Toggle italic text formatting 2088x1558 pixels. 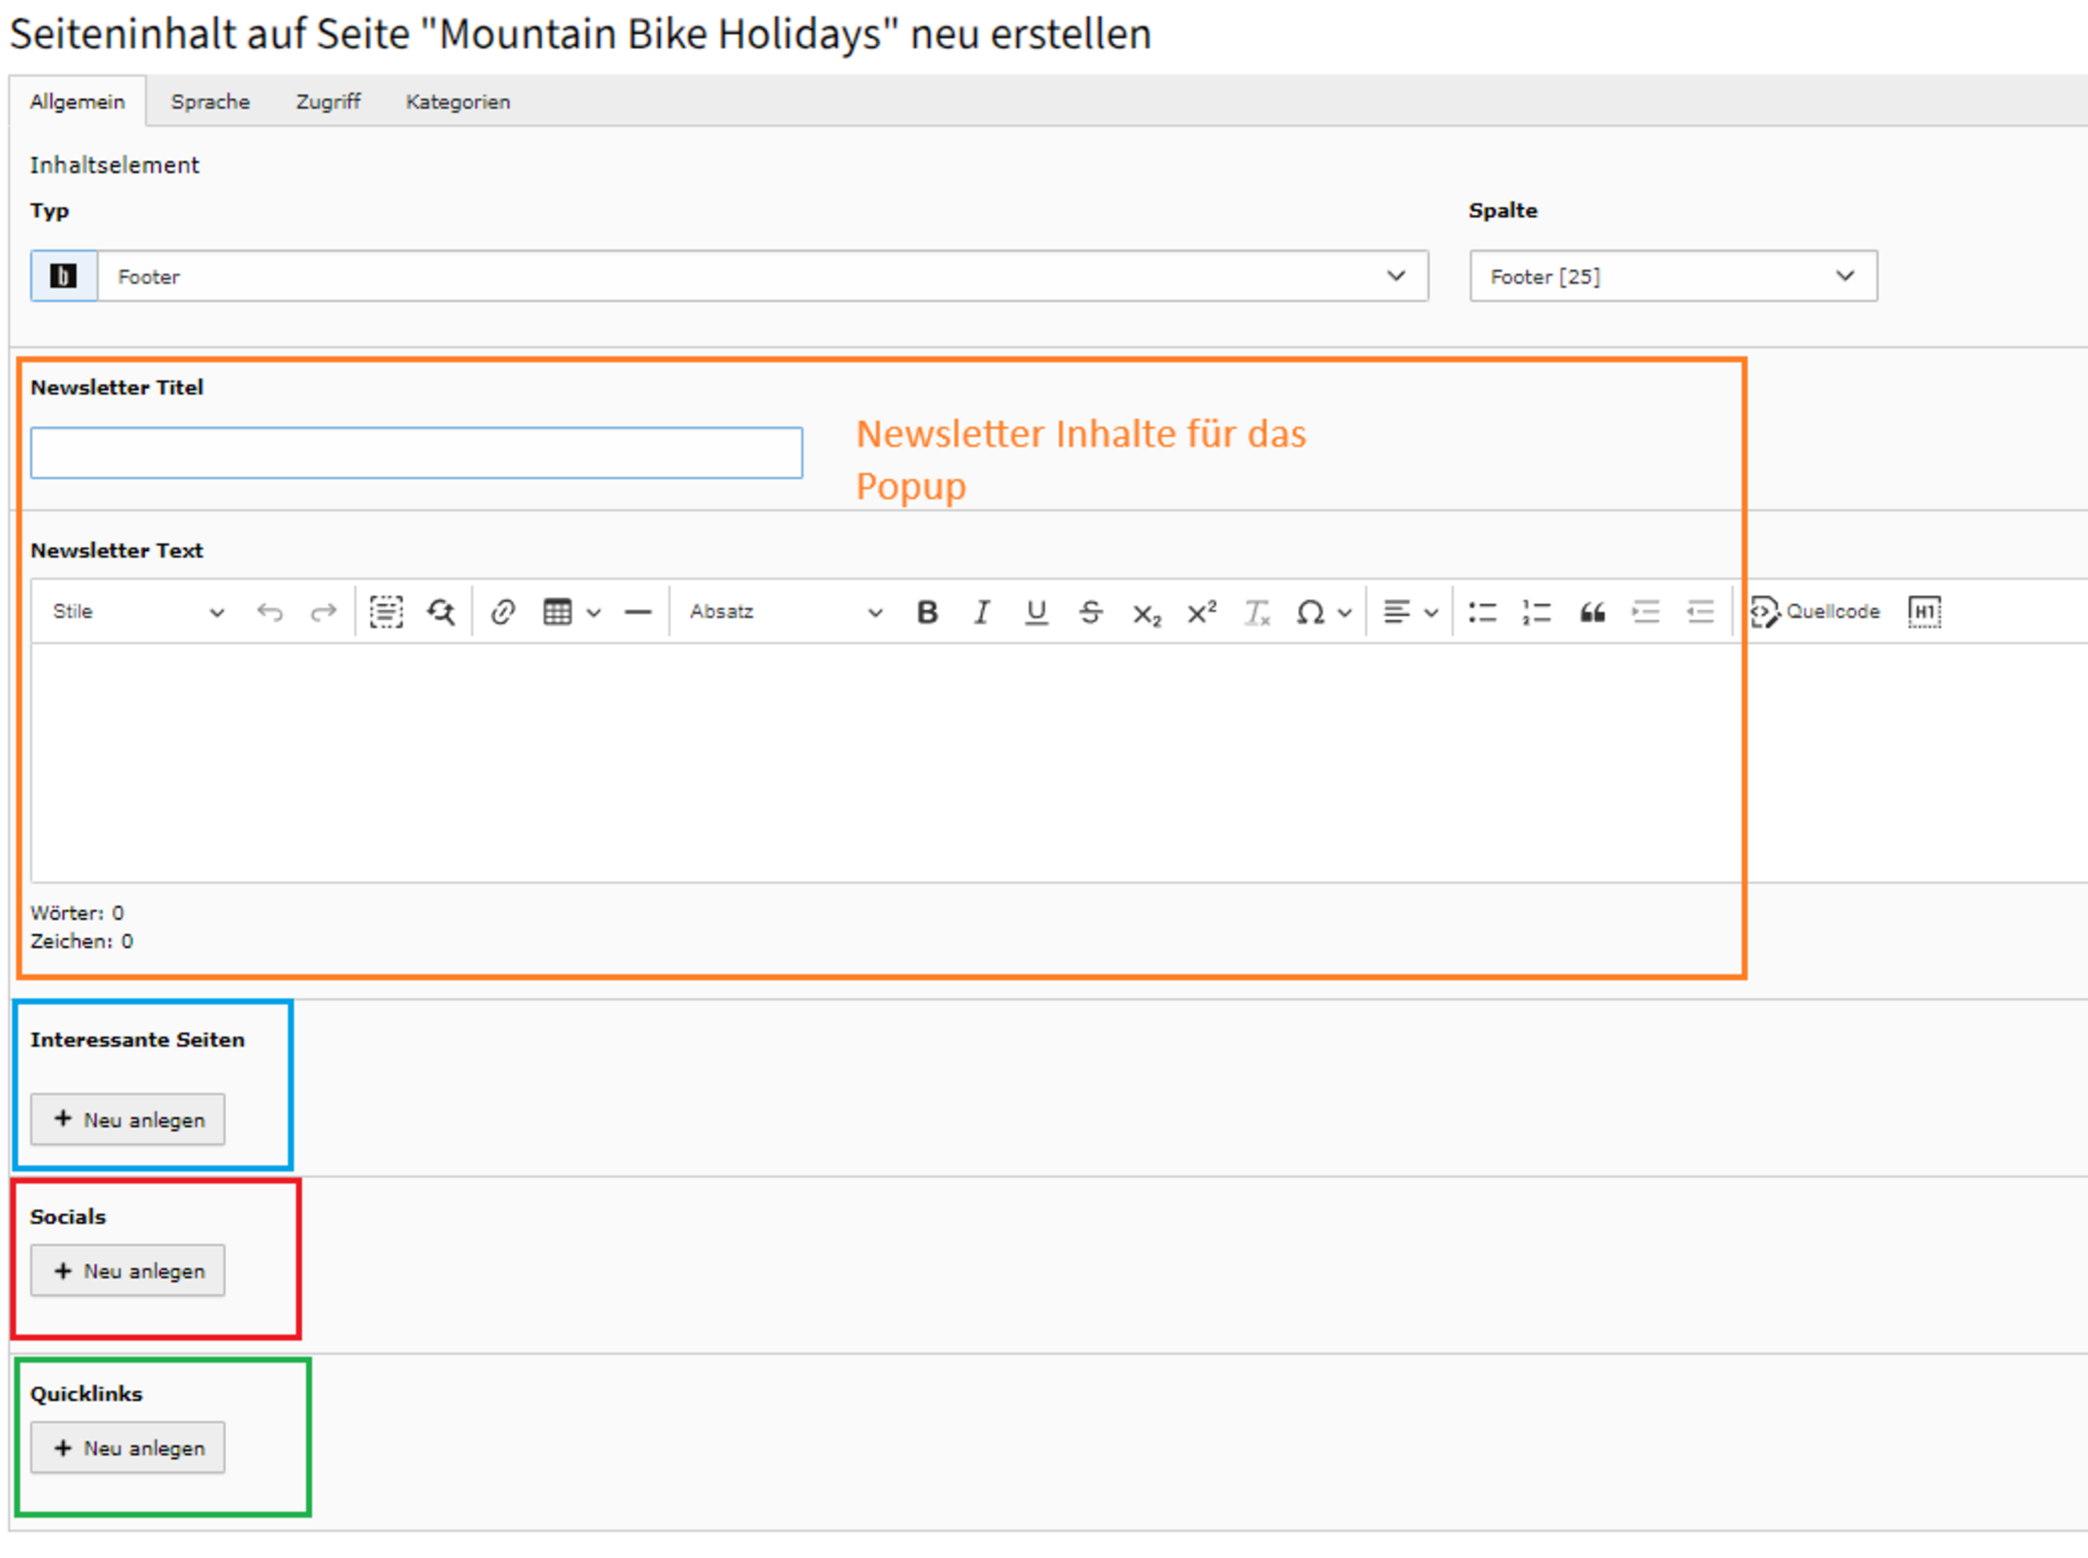point(981,612)
